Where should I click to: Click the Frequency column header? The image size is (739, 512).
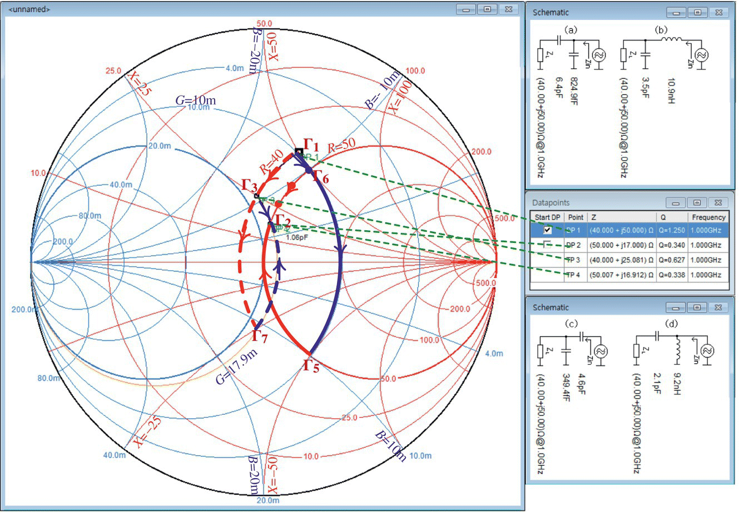coord(708,217)
